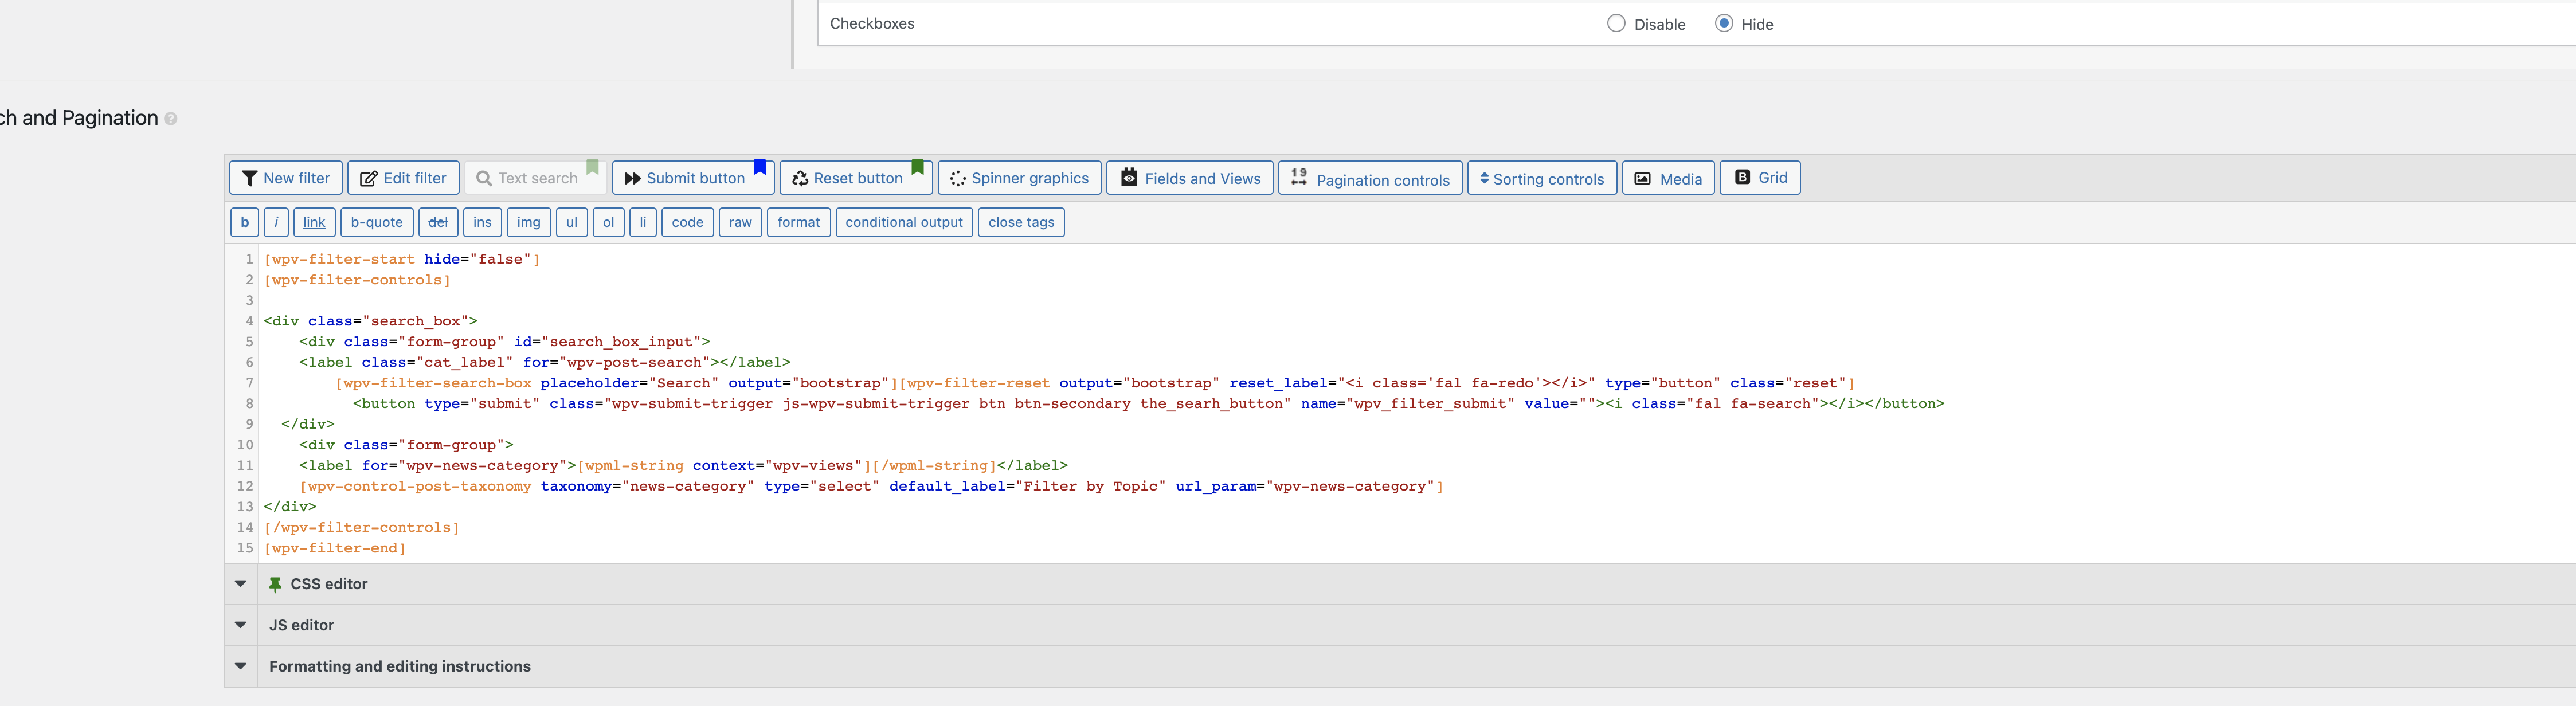Click the JS editor section title
This screenshot has height=706, width=2576.
(301, 625)
